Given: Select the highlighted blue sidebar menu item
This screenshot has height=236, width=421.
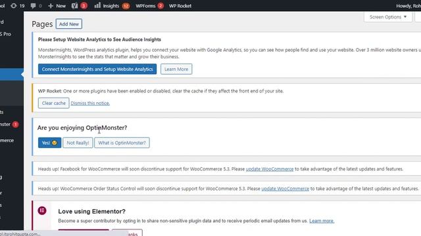Looking at the screenshot, I should 12,74.
